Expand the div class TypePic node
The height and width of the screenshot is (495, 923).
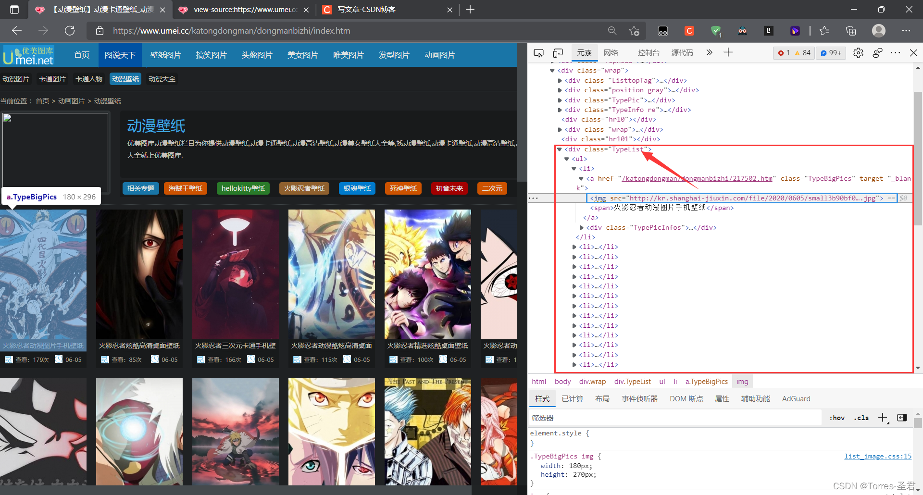pyautogui.click(x=560, y=100)
